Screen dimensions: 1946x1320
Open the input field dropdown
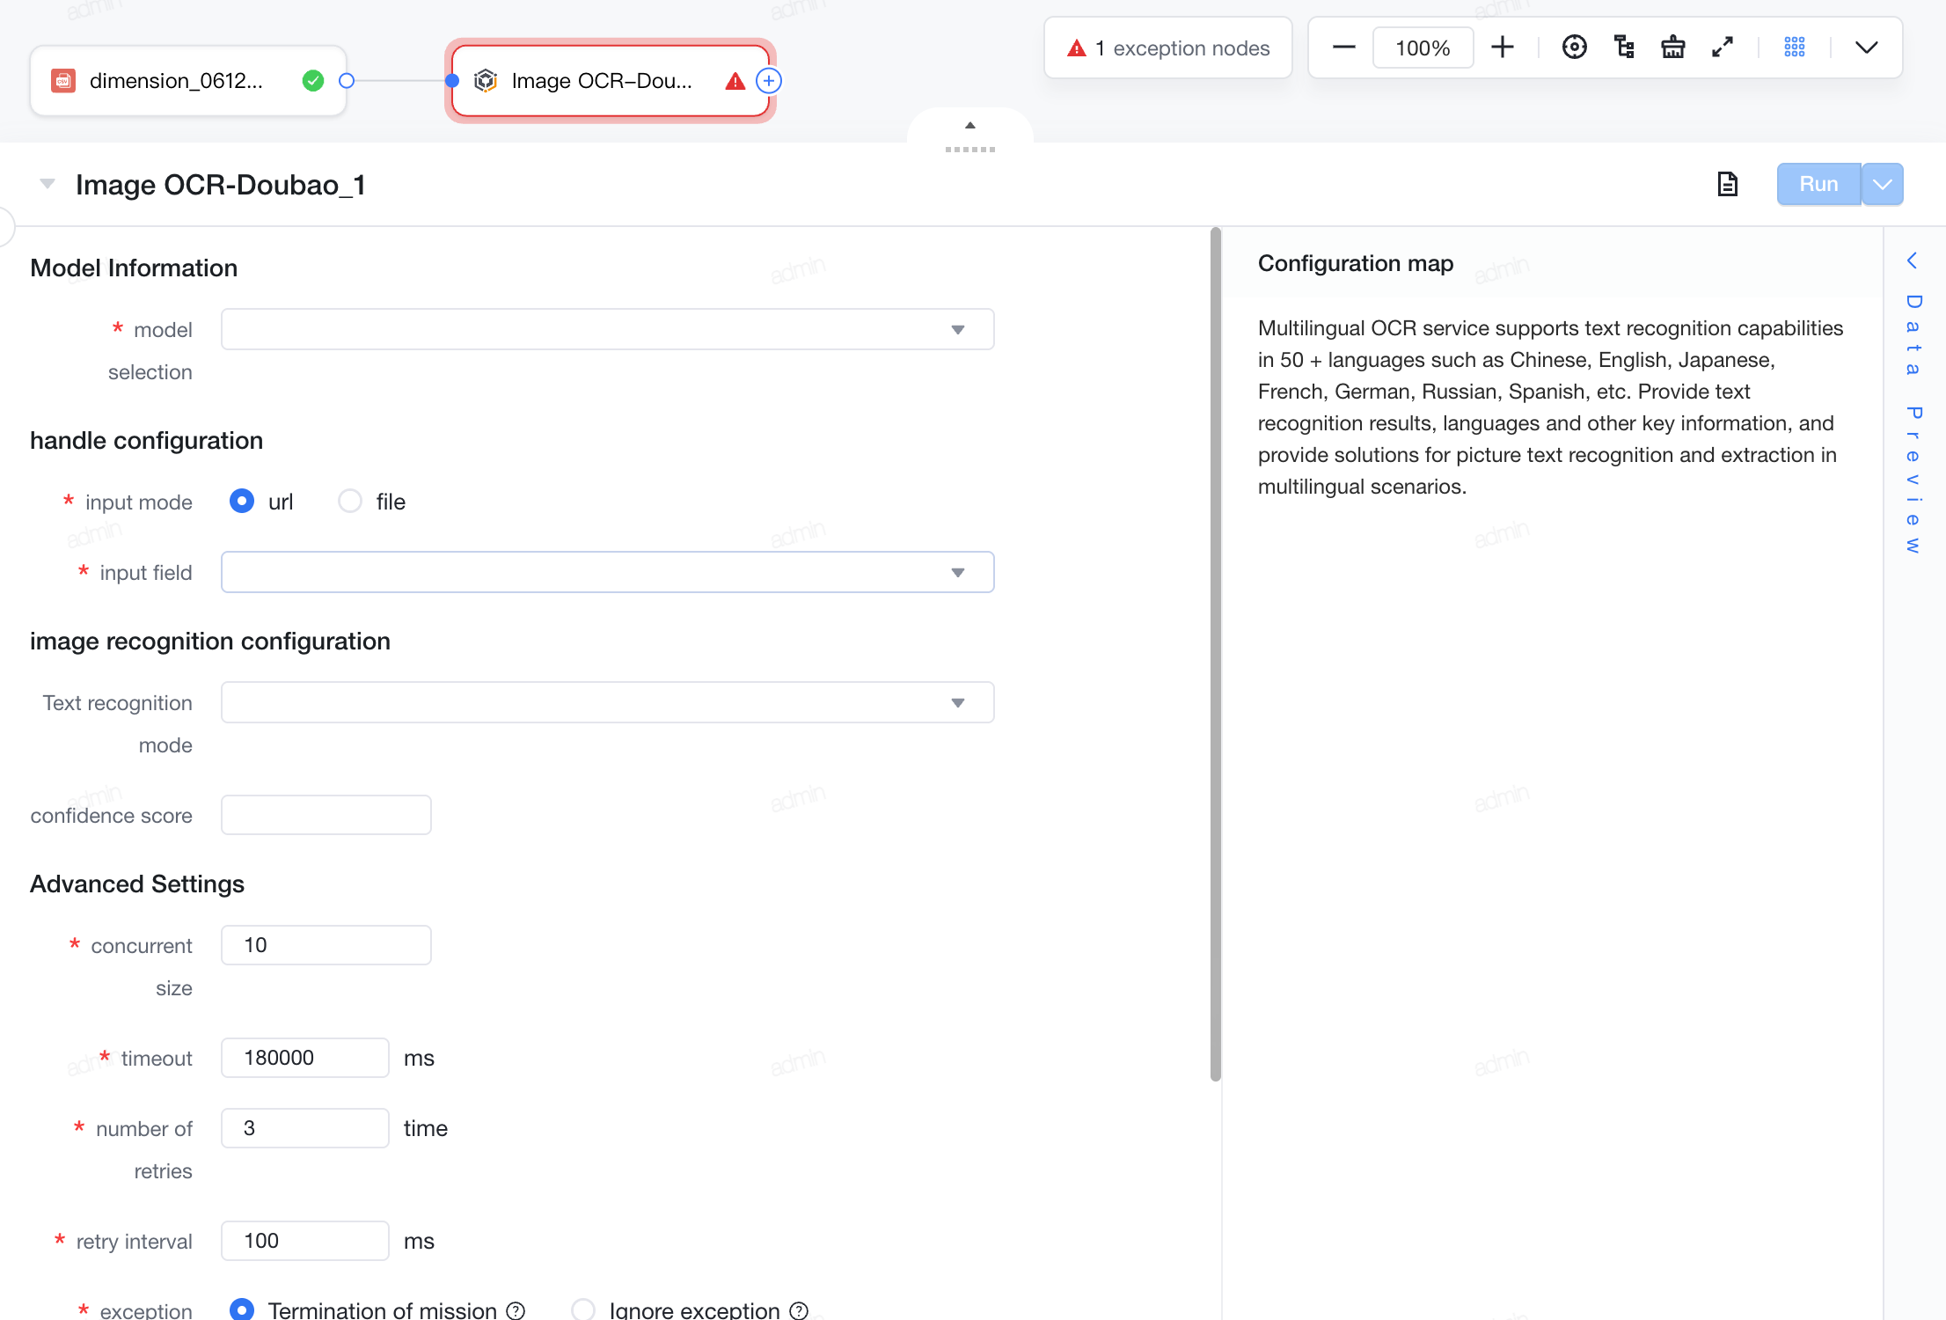(607, 572)
